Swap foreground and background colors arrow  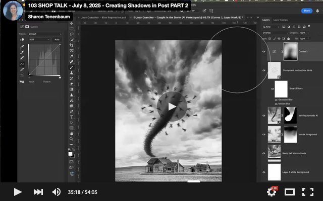tap(73, 150)
